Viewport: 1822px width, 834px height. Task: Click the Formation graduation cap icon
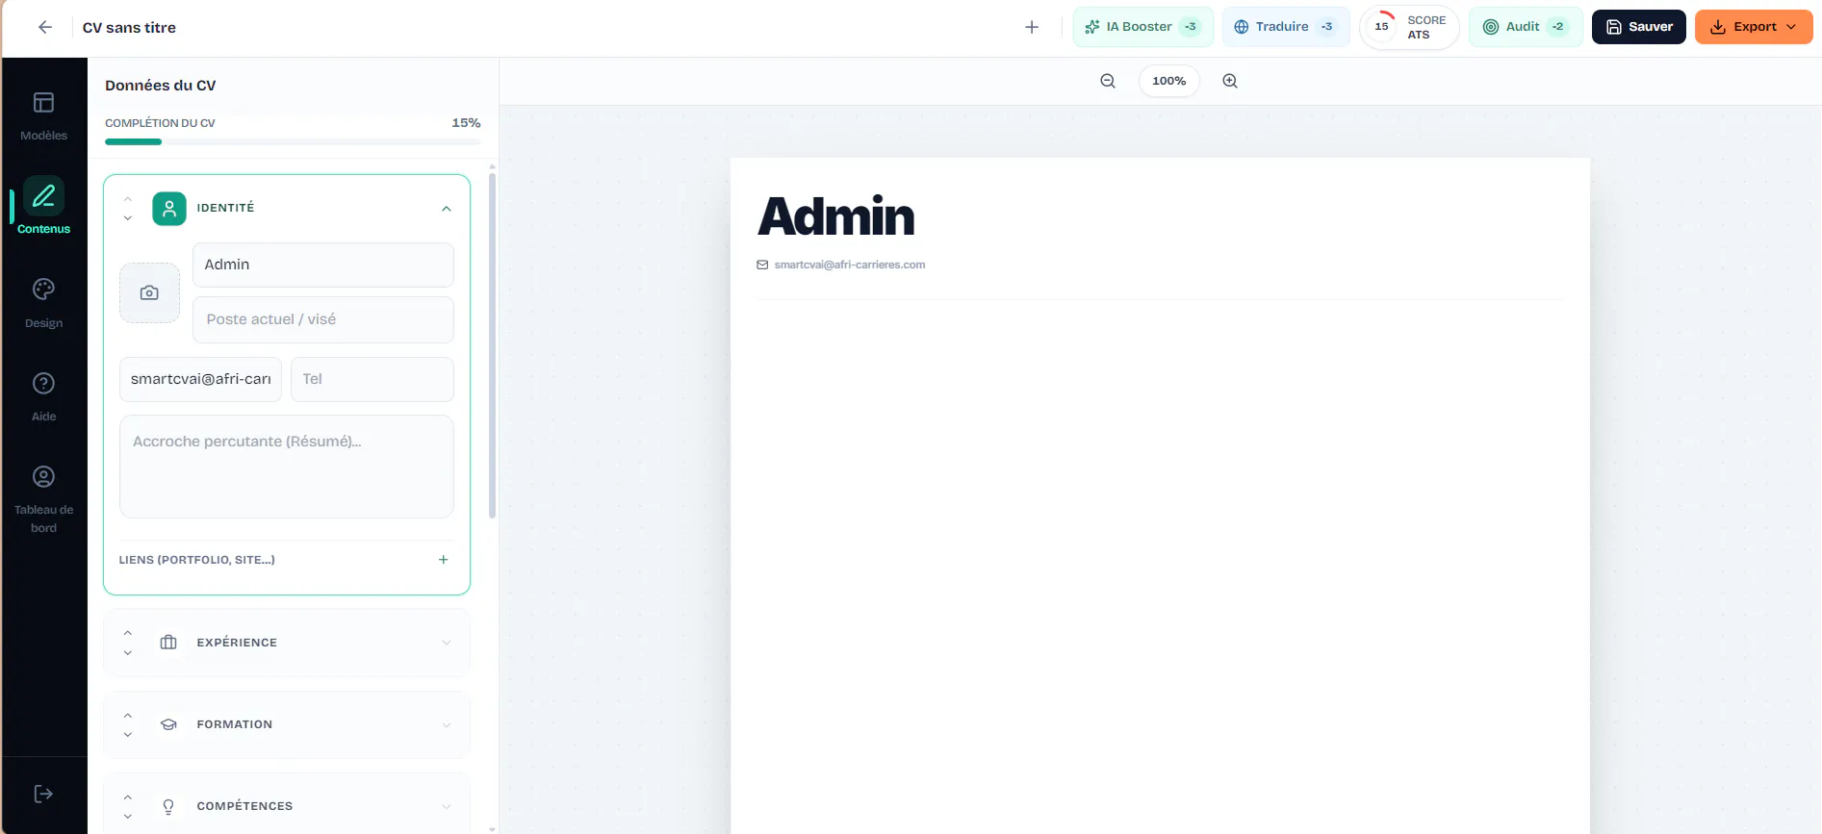tap(168, 724)
